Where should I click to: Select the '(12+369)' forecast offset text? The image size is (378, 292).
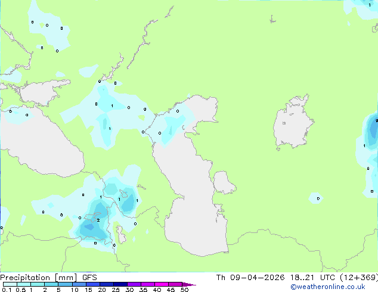pos(359,278)
